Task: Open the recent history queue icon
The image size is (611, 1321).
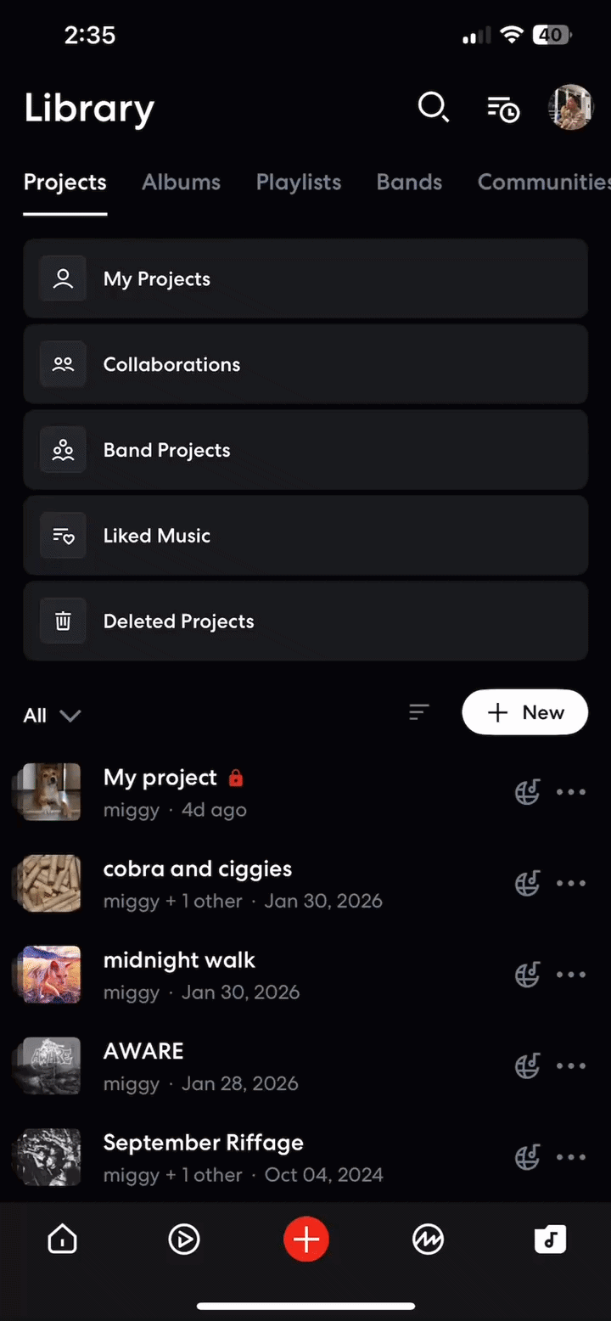Action: (502, 109)
